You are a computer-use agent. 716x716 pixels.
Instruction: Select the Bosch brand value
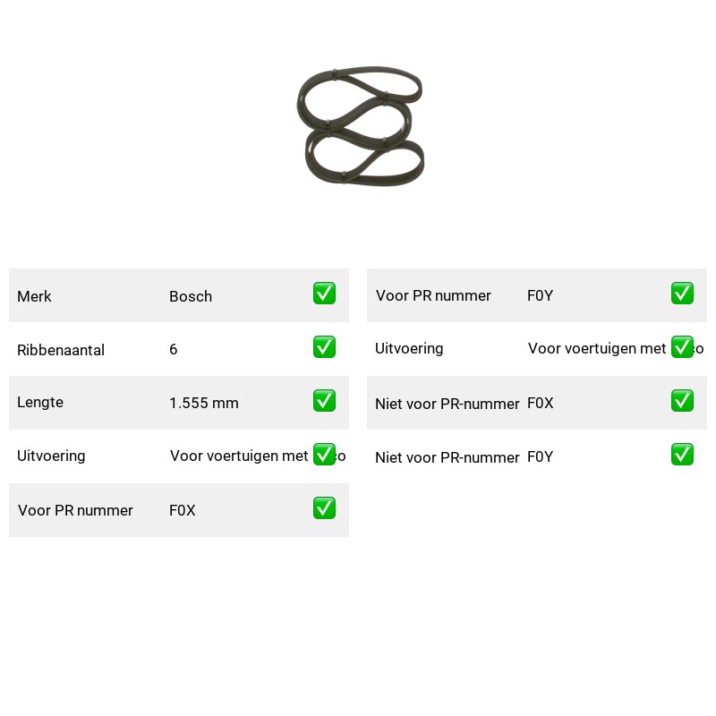pos(191,296)
